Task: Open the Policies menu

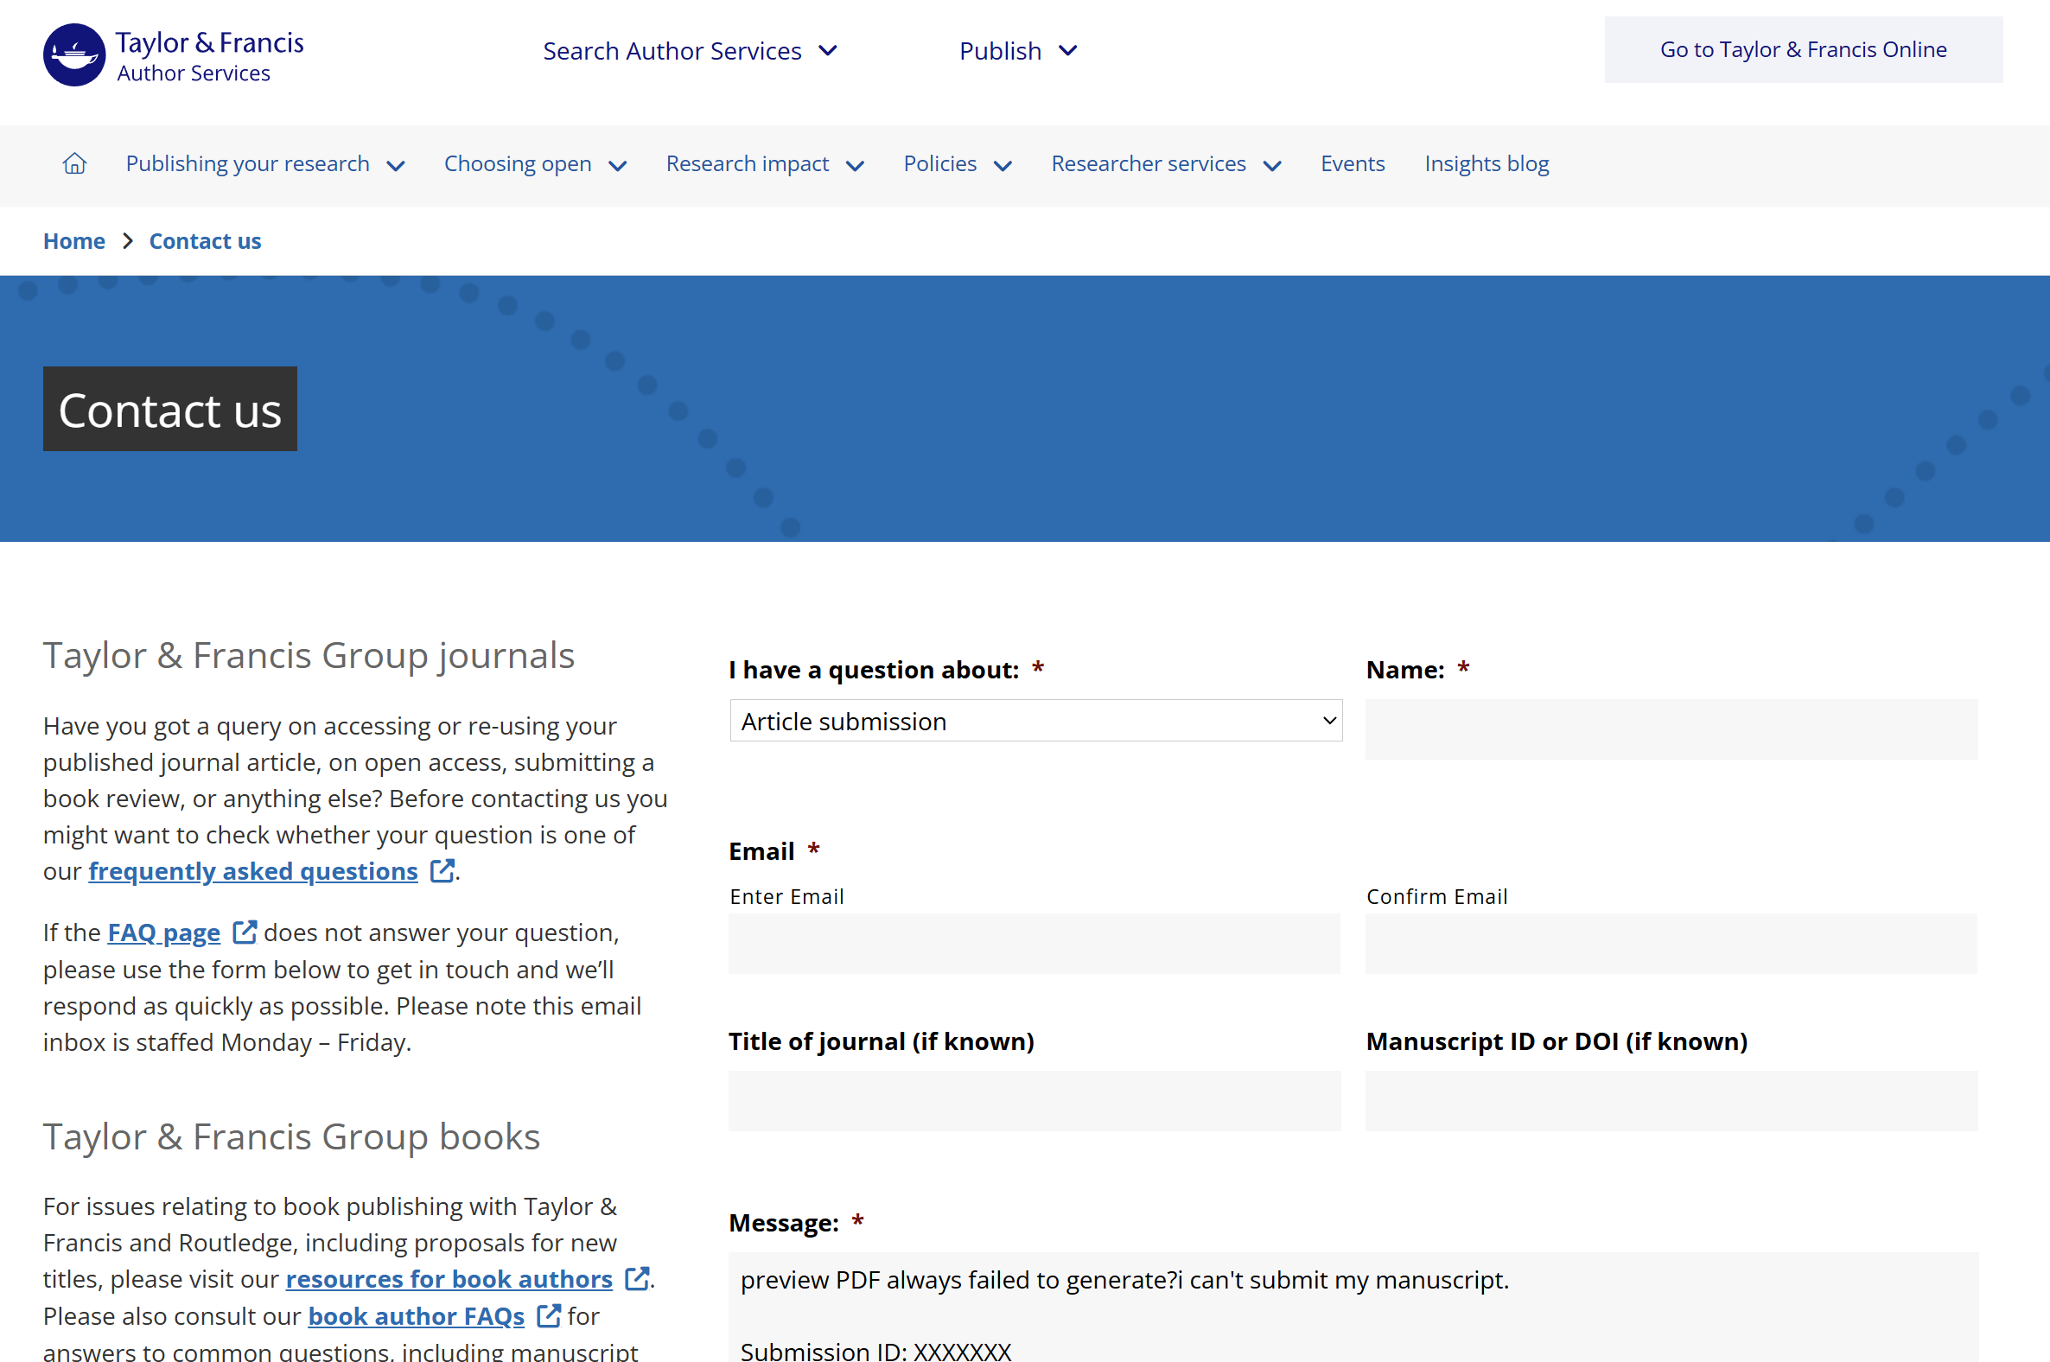Action: click(958, 164)
